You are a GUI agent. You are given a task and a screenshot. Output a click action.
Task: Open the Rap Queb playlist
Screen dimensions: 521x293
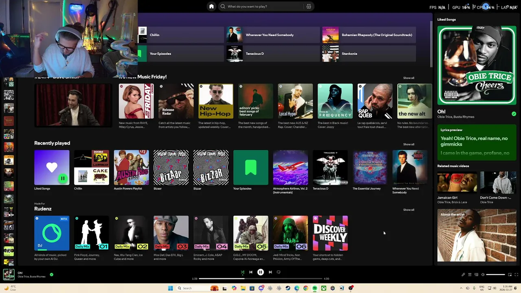tap(375, 101)
